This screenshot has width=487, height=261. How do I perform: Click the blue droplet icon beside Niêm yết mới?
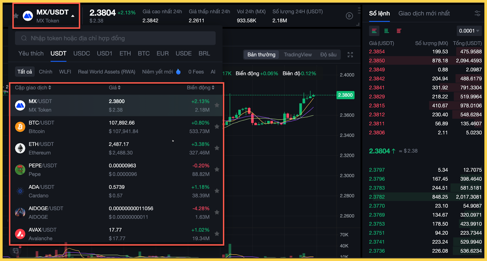point(178,71)
